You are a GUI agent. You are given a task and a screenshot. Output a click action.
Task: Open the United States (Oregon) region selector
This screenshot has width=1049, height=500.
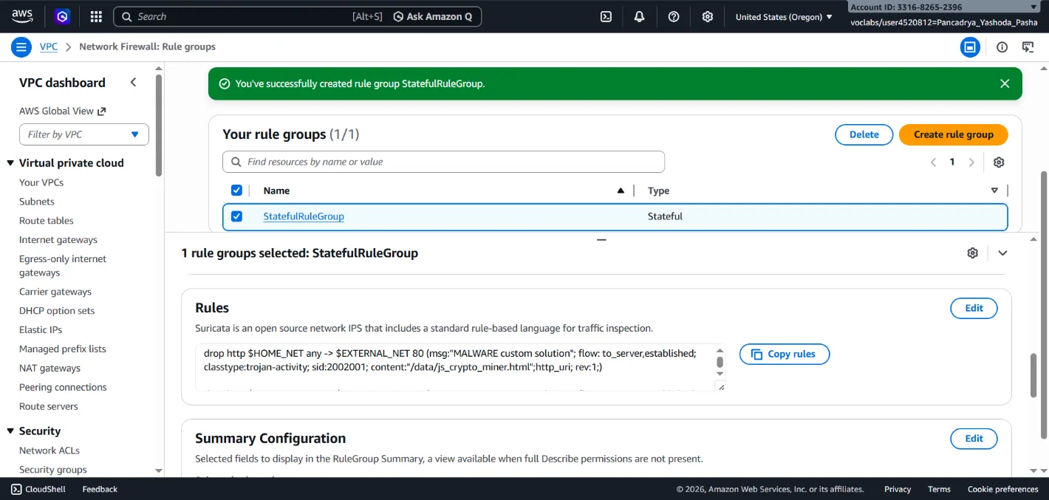(x=784, y=16)
